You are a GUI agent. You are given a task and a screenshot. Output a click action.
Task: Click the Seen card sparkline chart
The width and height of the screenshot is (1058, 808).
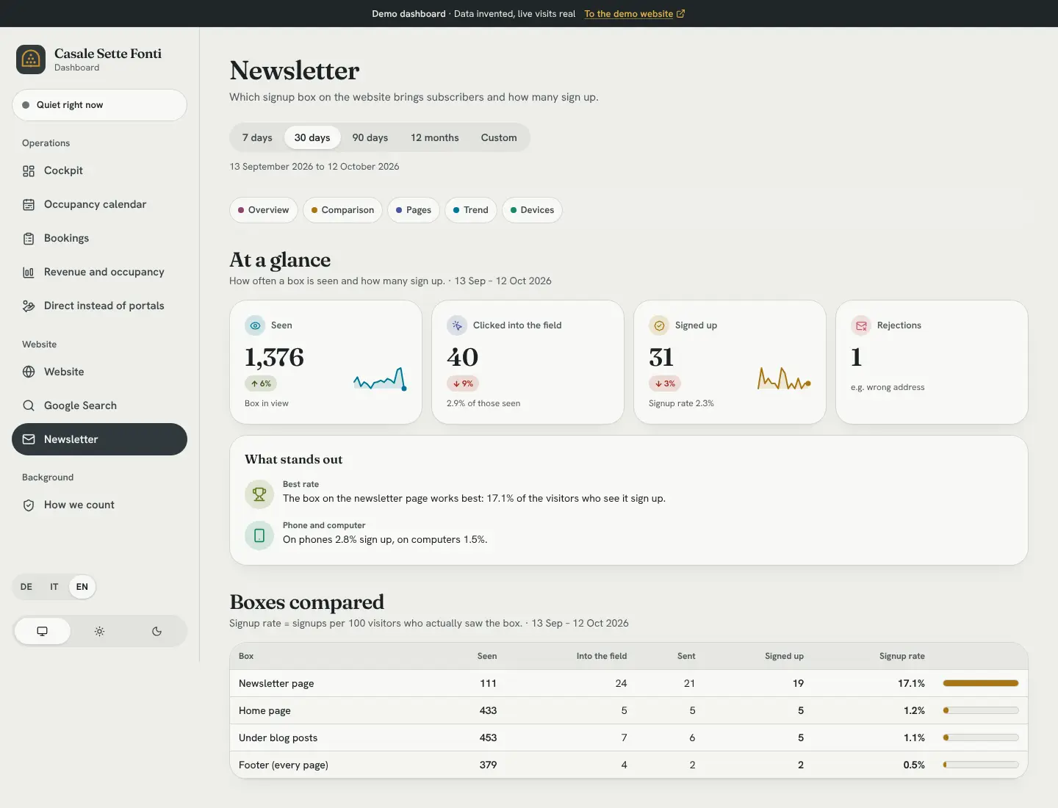pos(380,379)
